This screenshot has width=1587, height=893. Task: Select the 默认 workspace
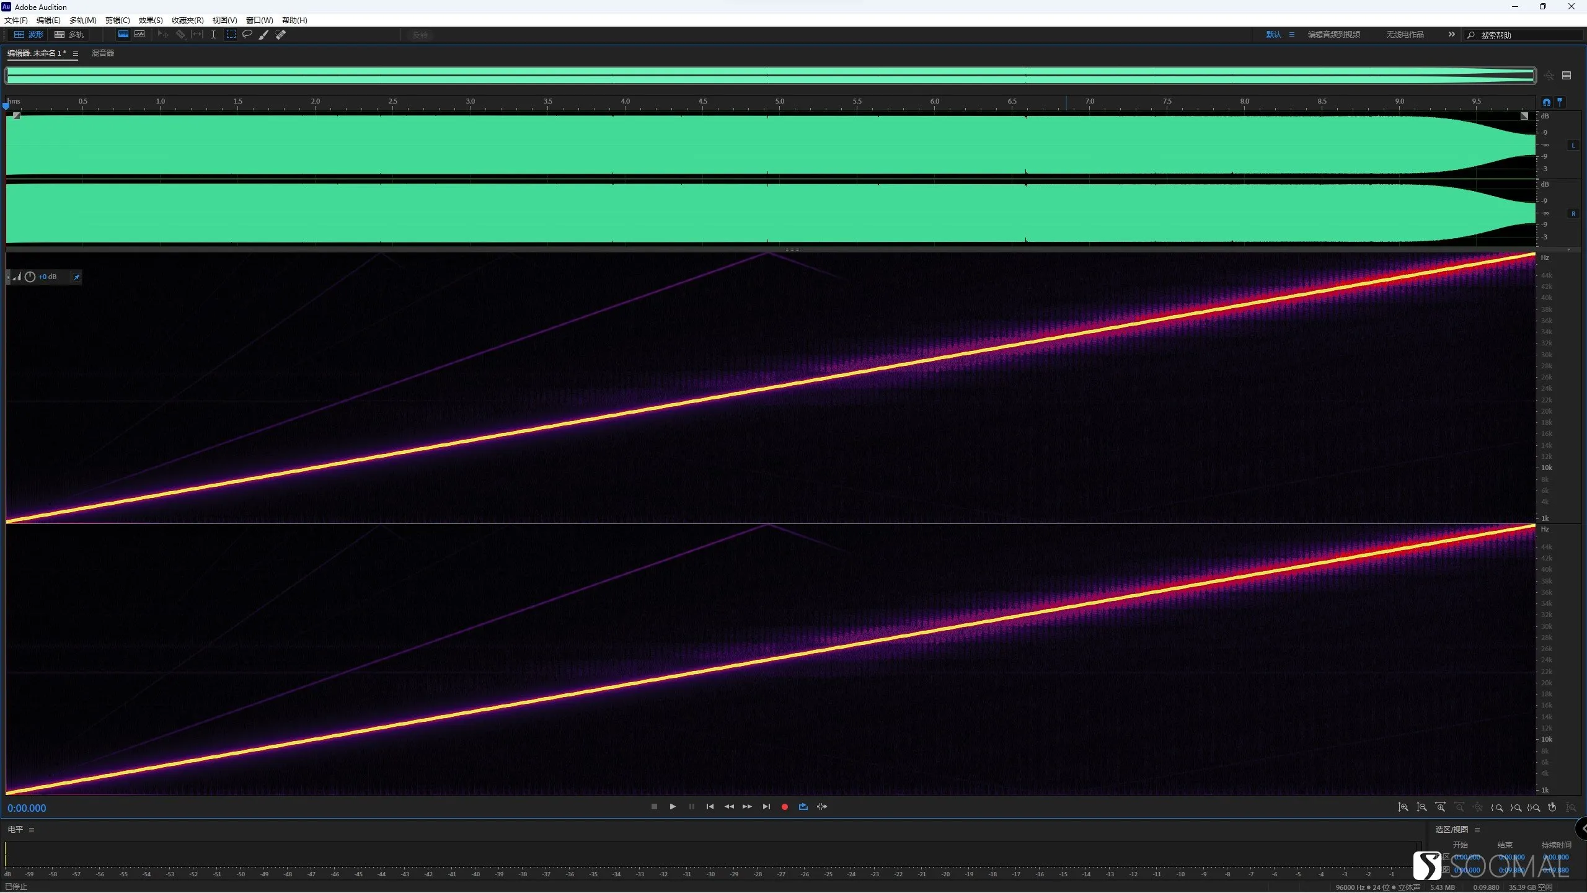[1273, 35]
